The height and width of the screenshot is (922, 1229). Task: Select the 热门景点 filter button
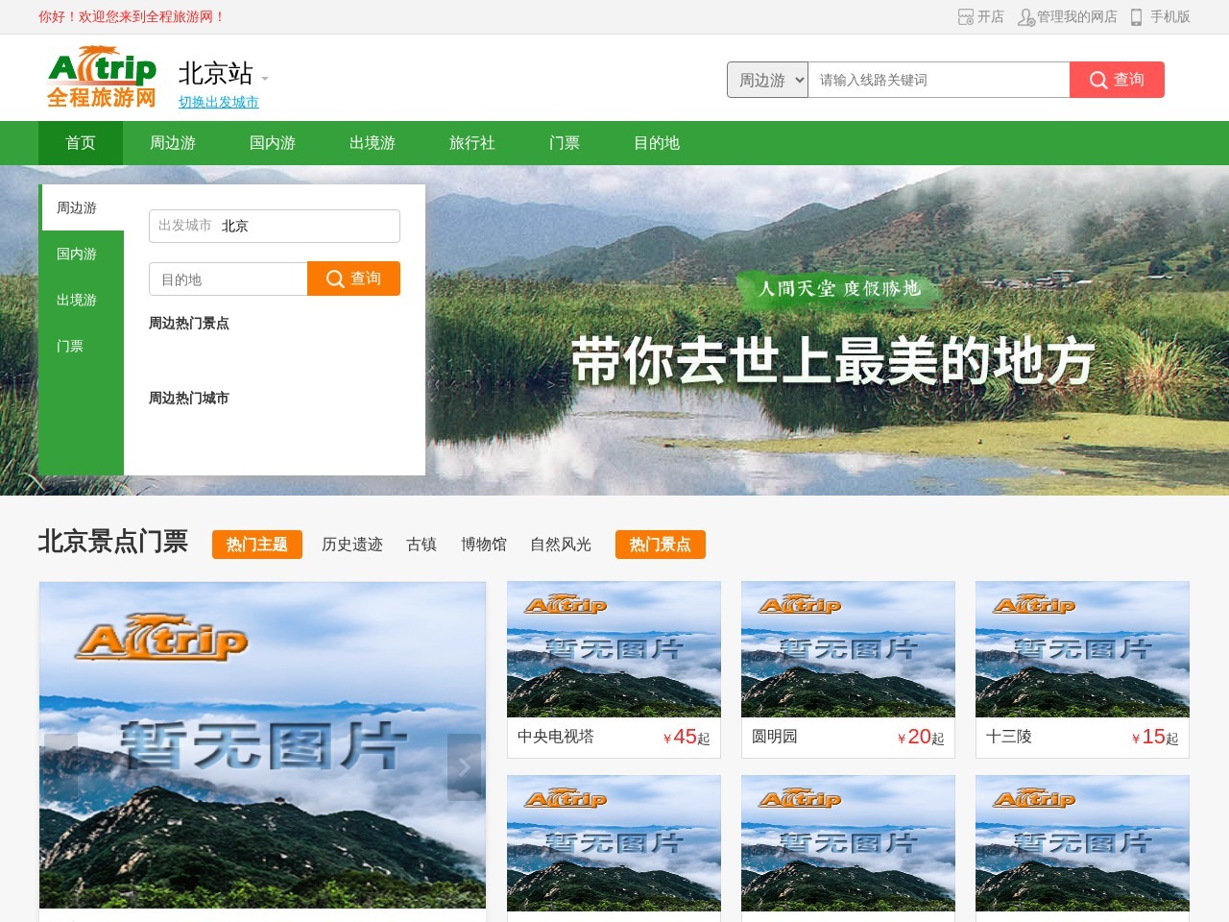tap(661, 545)
